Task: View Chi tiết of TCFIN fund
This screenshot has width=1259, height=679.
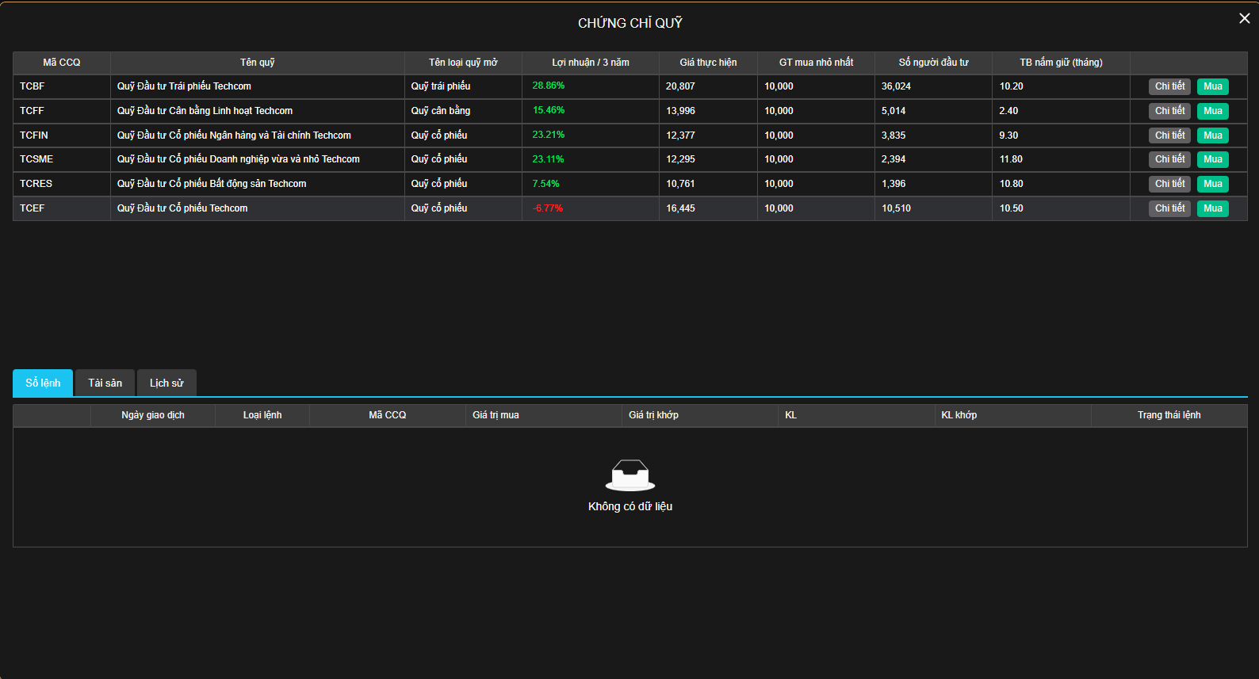Action: (x=1169, y=135)
